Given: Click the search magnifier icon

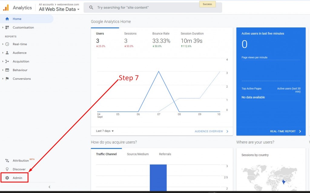Looking at the screenshot, I should 91,8.
